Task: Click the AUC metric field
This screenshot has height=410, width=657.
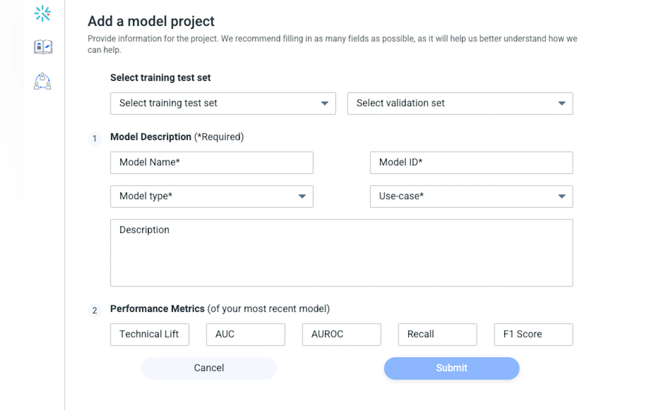Action: point(245,334)
